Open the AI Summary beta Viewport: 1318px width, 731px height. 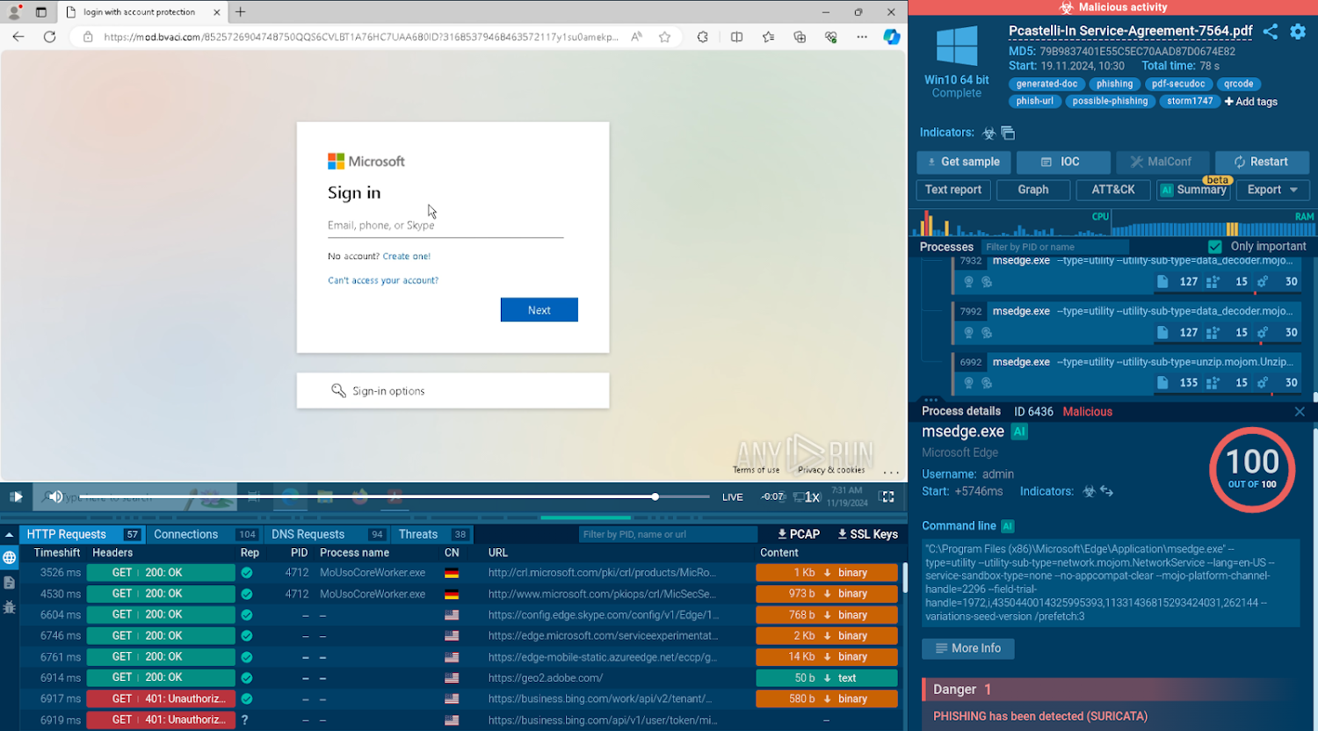coord(1193,190)
